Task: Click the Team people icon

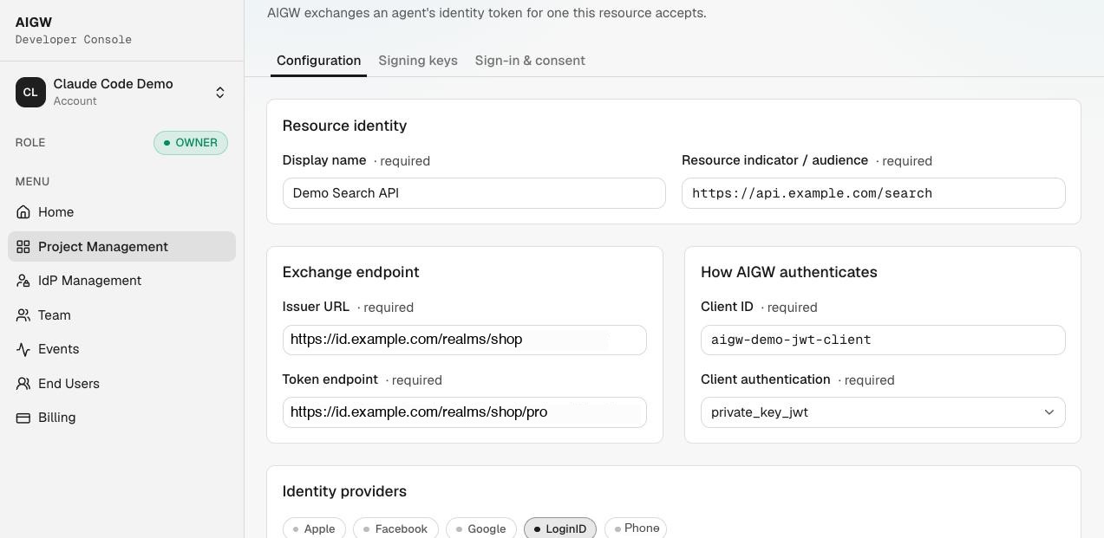Action: 23,315
